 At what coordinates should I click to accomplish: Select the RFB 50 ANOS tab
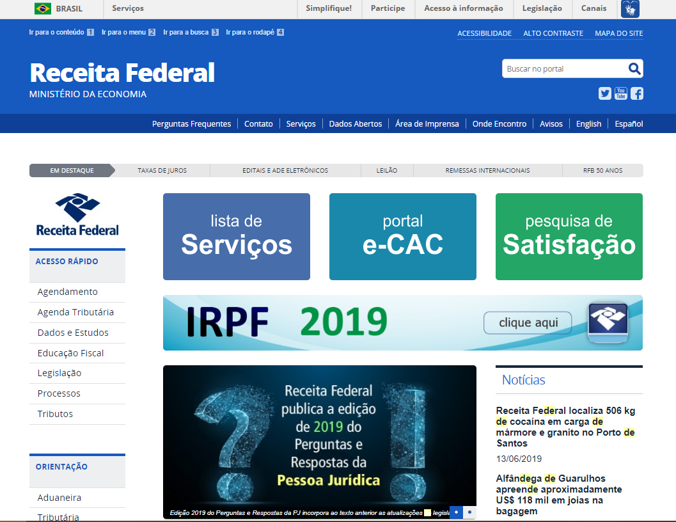pyautogui.click(x=602, y=170)
